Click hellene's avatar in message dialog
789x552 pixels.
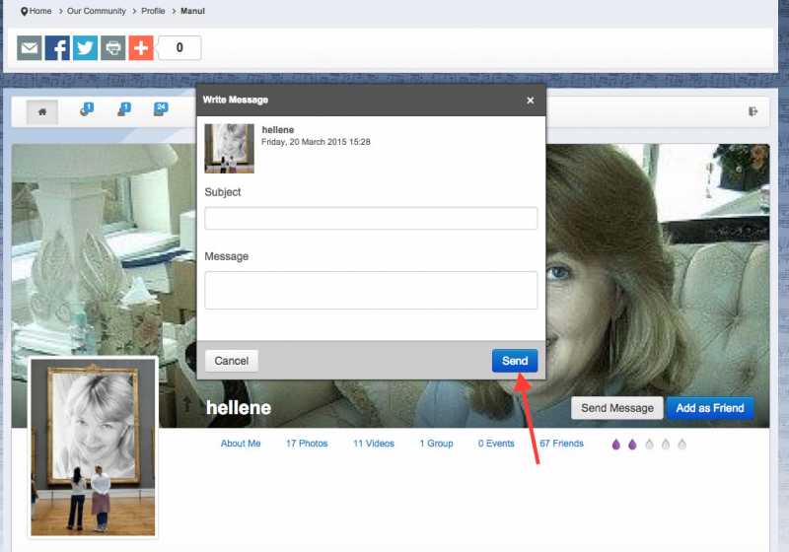[x=230, y=148]
